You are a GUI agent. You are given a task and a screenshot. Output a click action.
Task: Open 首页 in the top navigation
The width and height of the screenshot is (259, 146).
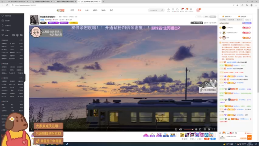tap(72, 10)
